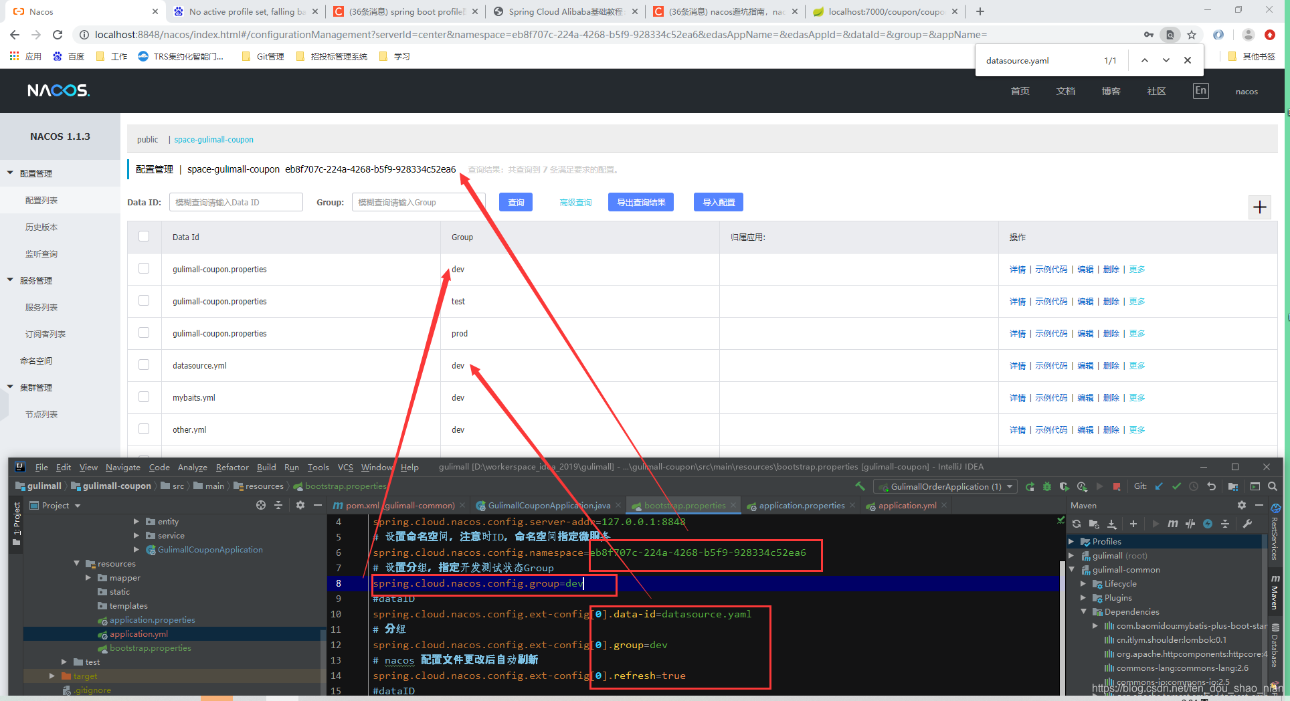Add Maven project with plus icon
The height and width of the screenshot is (701, 1290).
[x=1133, y=524]
